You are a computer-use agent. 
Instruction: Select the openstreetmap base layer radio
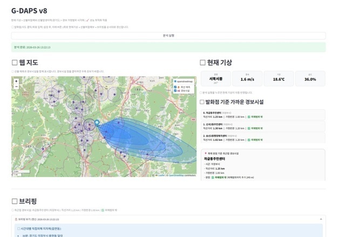175,82
